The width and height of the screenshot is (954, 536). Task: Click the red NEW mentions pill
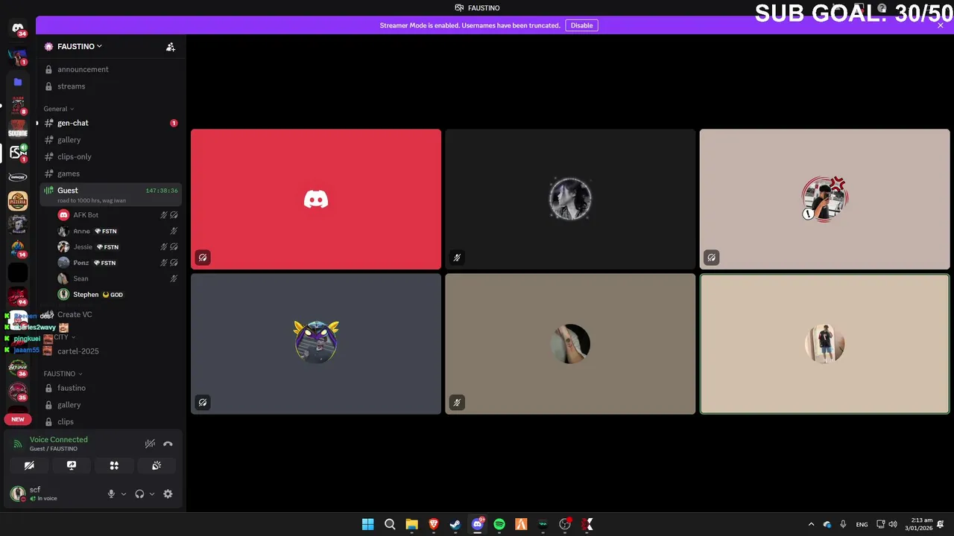point(18,419)
